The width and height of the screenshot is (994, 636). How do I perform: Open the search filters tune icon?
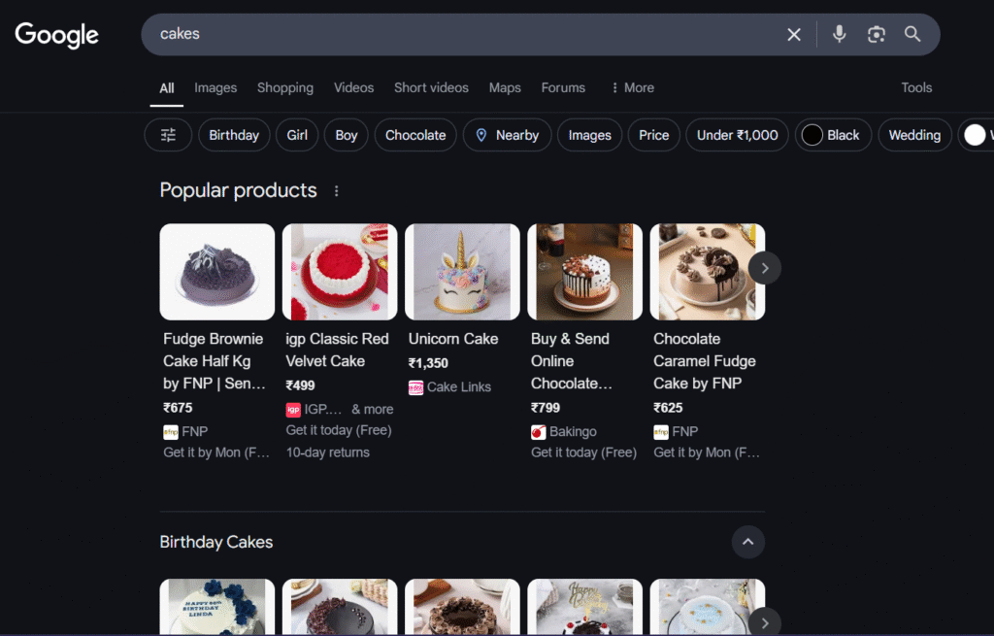167,135
